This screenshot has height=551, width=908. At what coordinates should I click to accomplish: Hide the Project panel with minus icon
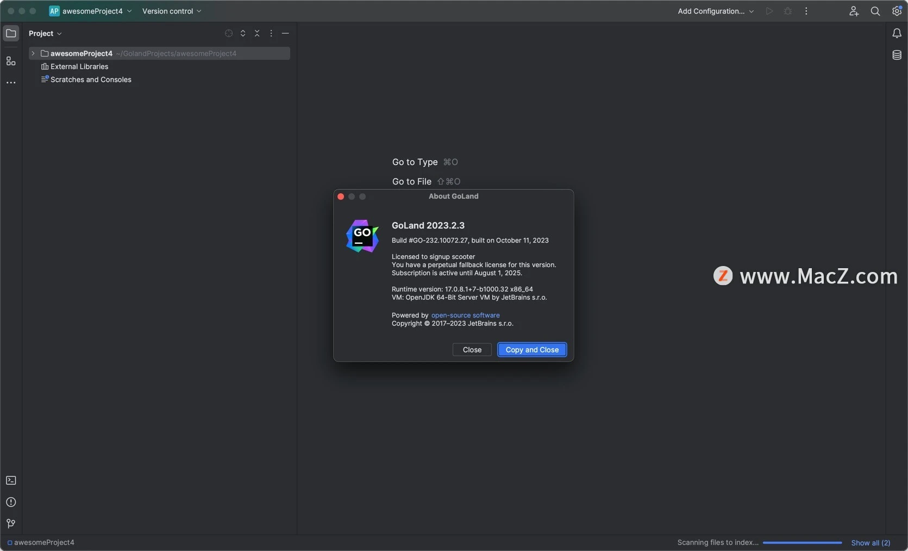pos(285,33)
